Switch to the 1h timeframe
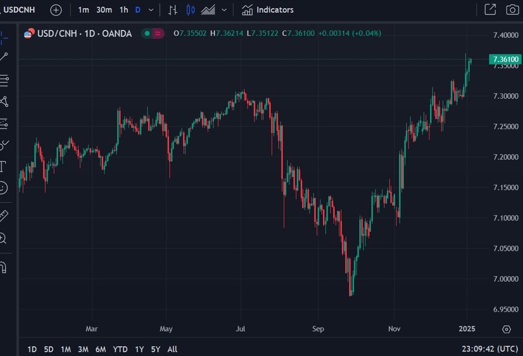 (124, 10)
